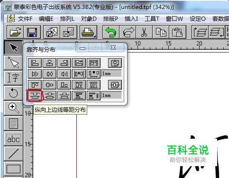Click horizontal left-edge equal distribute icon

coord(35,74)
